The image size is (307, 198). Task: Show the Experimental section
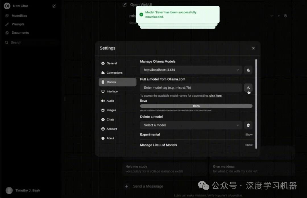tap(249, 134)
